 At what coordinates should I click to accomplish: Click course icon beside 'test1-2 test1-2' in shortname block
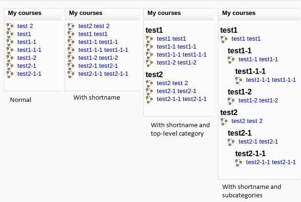tap(71, 58)
